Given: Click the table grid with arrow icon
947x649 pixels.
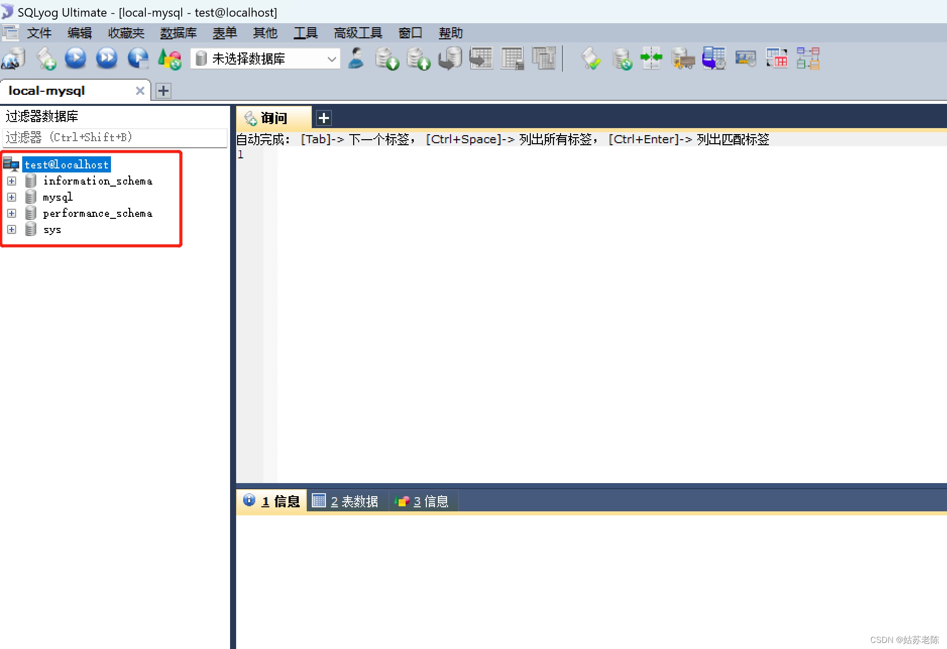Looking at the screenshot, I should tap(481, 58).
